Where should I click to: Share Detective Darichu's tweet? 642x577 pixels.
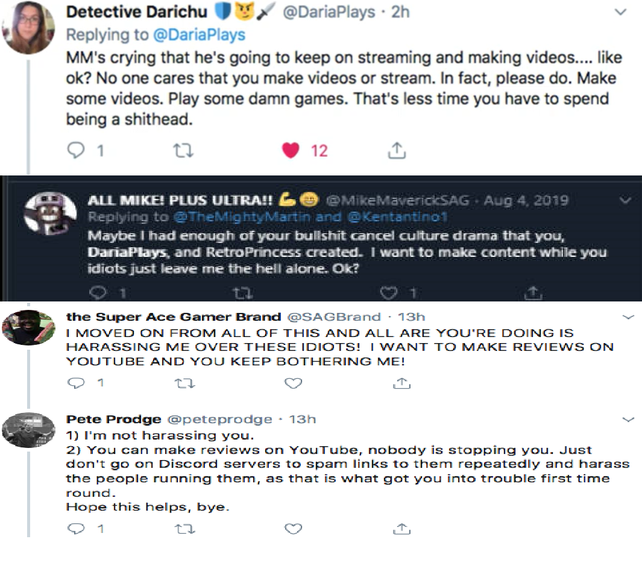tap(396, 150)
